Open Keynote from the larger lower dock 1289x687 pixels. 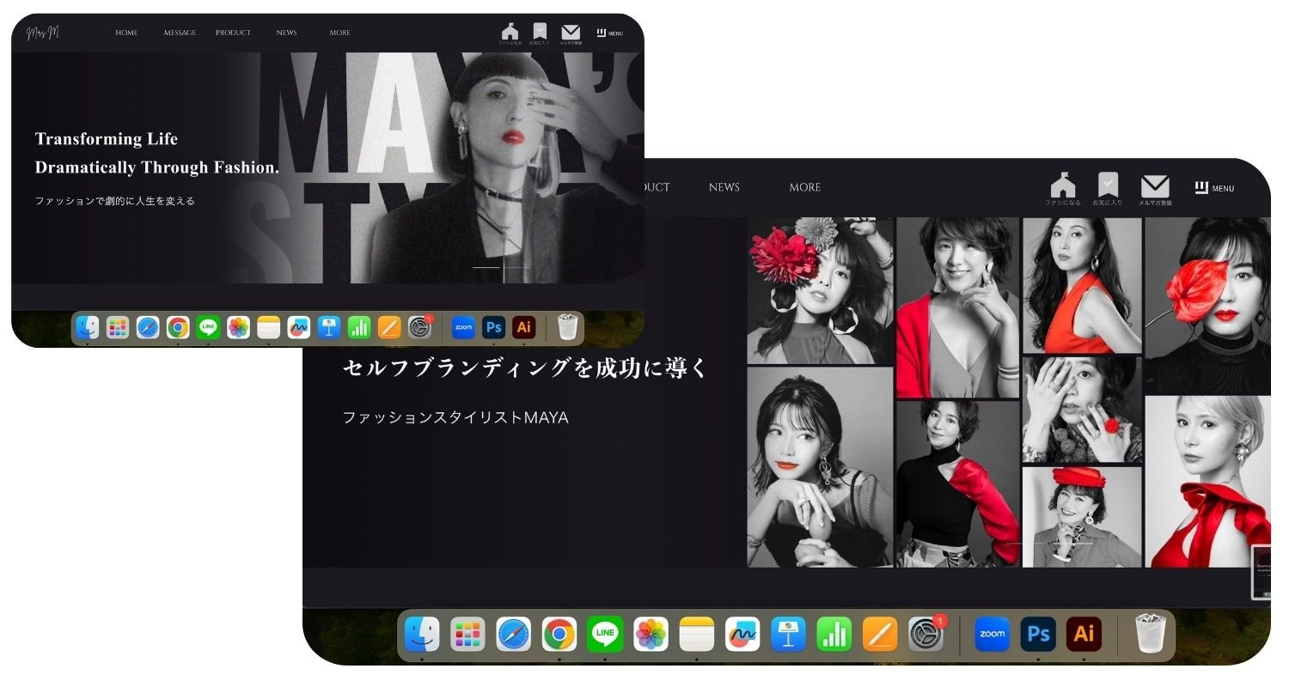point(788,635)
